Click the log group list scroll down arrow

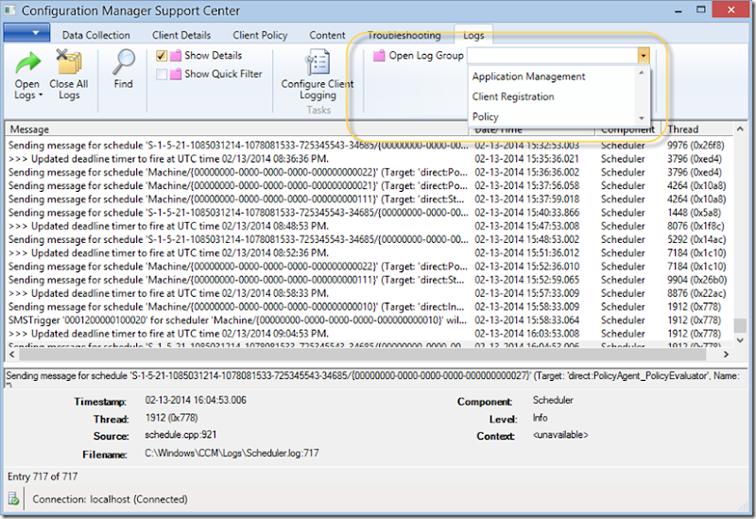point(642,117)
